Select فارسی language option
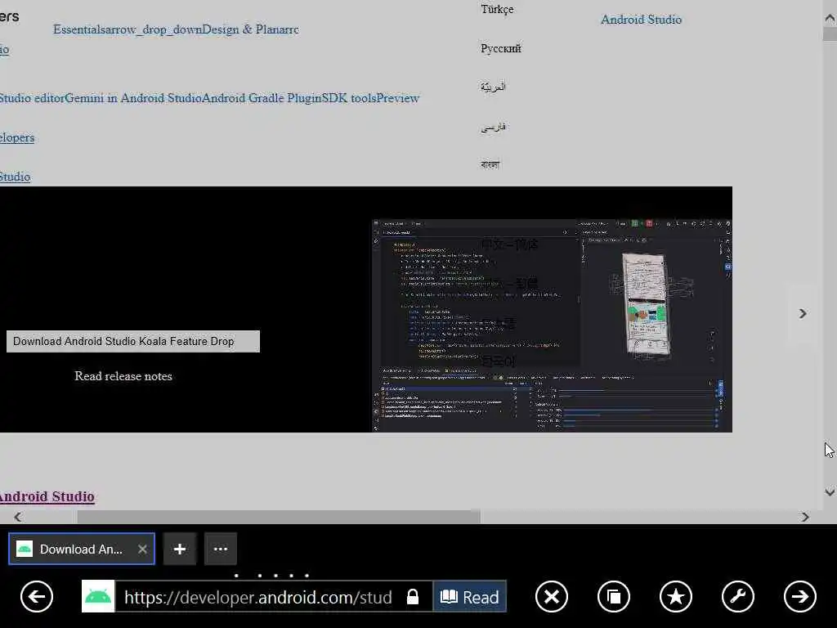 pyautogui.click(x=493, y=127)
